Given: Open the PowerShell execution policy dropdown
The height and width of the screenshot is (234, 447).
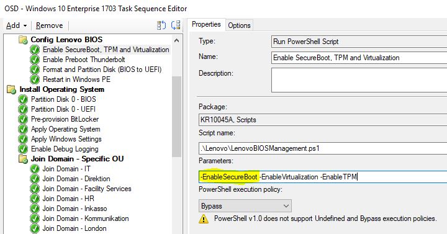Looking at the screenshot, I should [245, 206].
